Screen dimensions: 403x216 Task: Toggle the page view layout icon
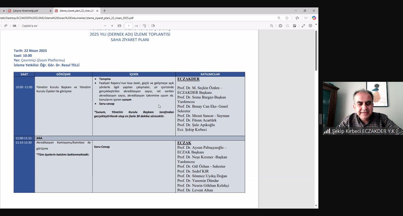click(x=153, y=26)
